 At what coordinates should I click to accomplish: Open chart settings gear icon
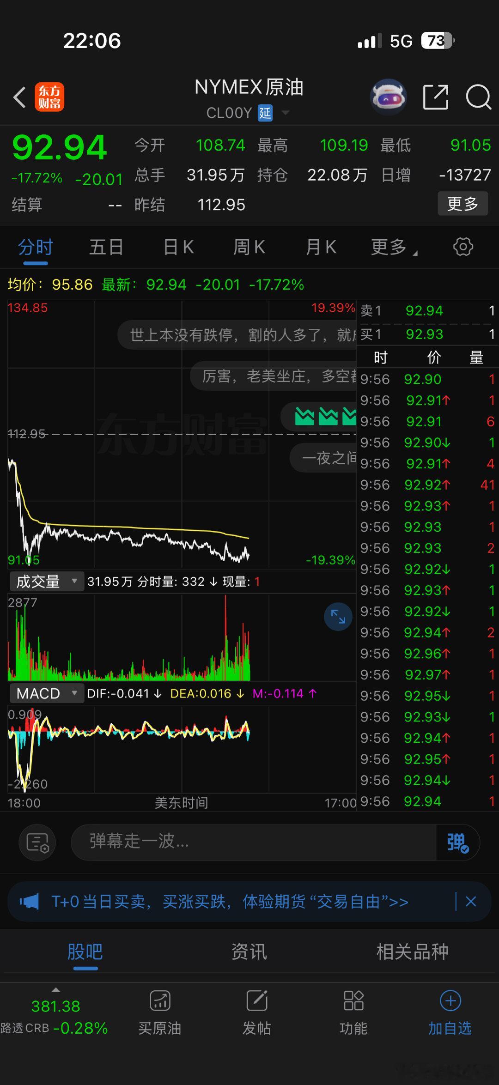(x=463, y=247)
